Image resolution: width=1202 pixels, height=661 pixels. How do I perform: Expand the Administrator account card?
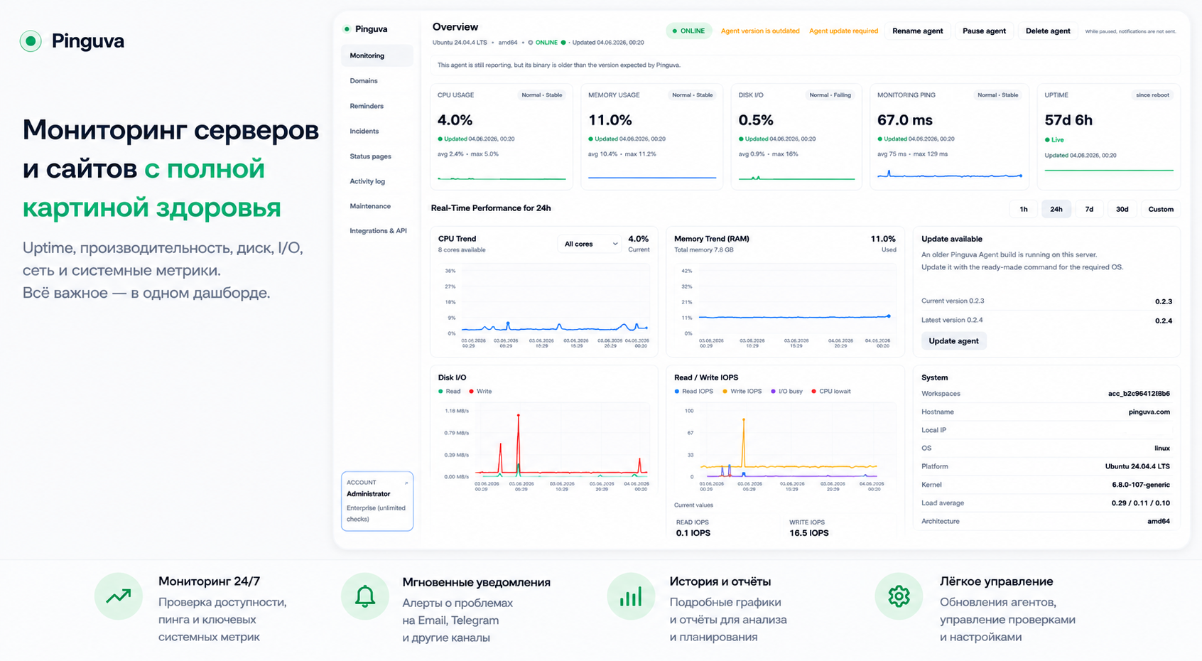(377, 501)
